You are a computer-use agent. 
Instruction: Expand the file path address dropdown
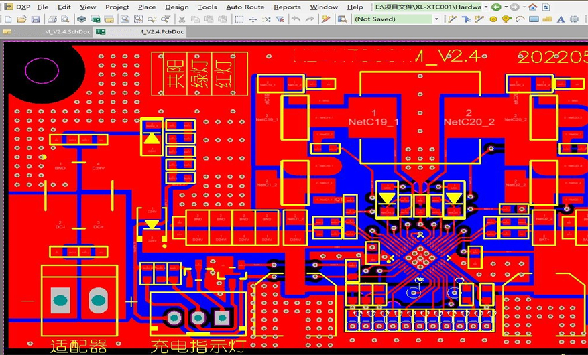point(485,7)
